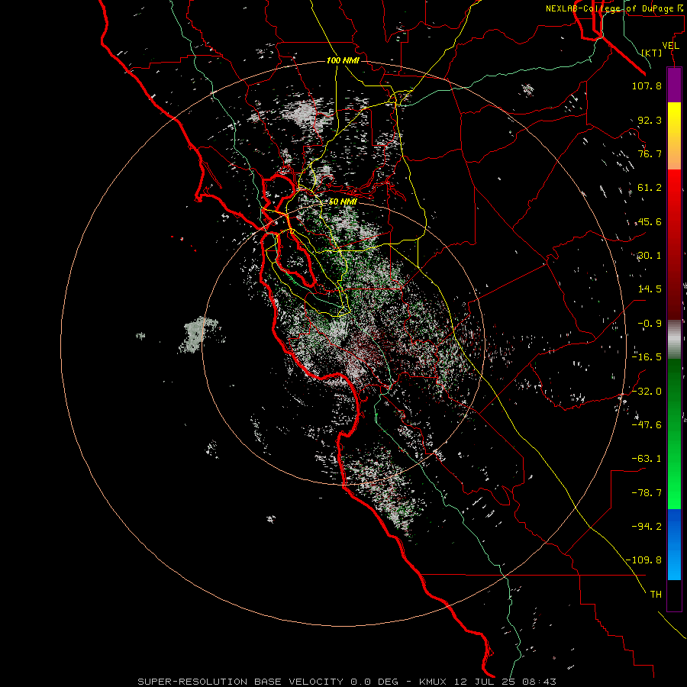This screenshot has height=687, width=687.
Task: Click the -94.2 legend value
Action: [647, 527]
